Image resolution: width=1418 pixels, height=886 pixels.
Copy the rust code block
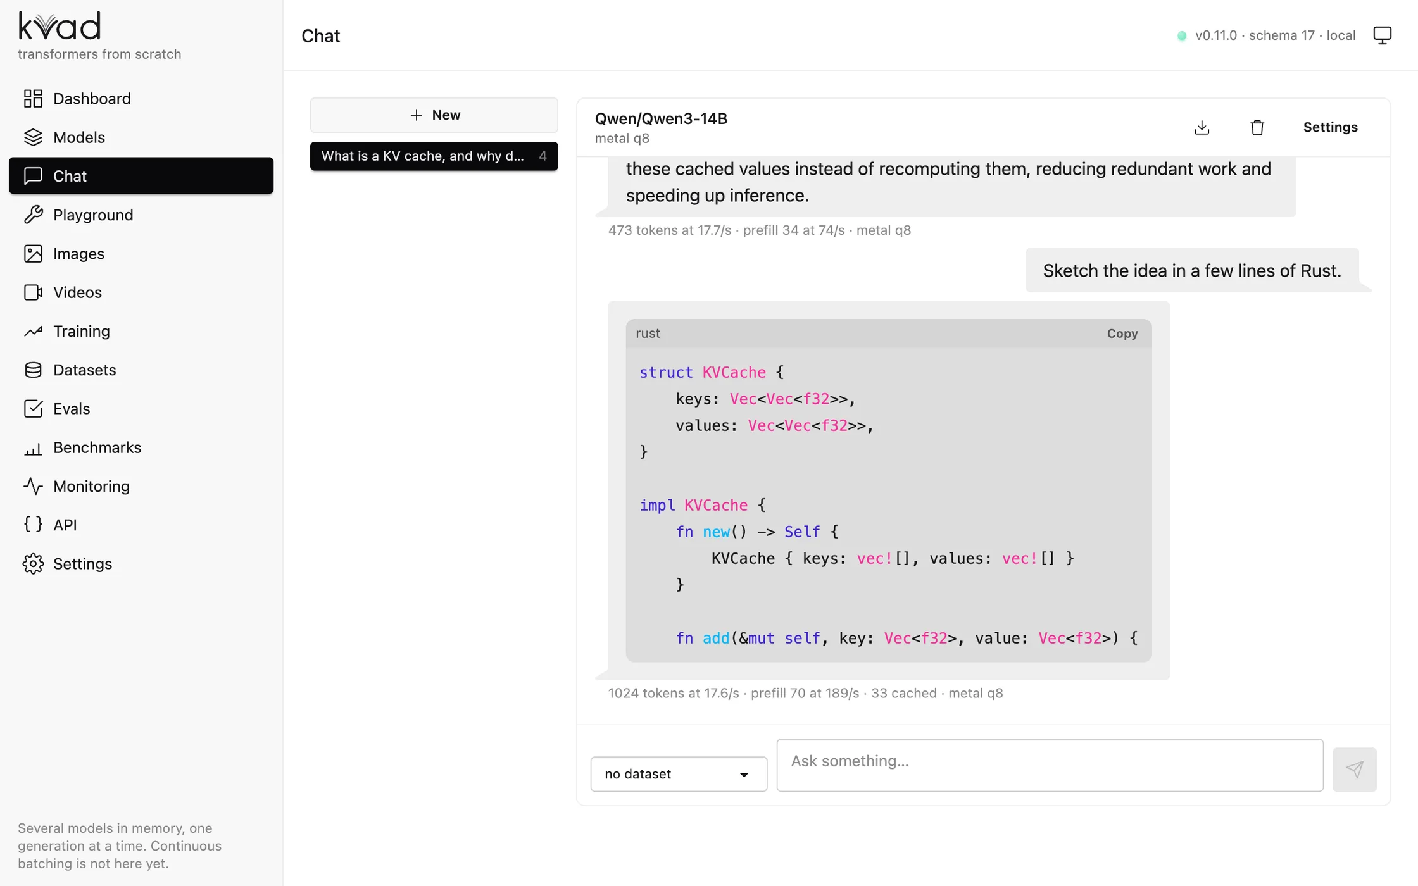[1122, 334]
